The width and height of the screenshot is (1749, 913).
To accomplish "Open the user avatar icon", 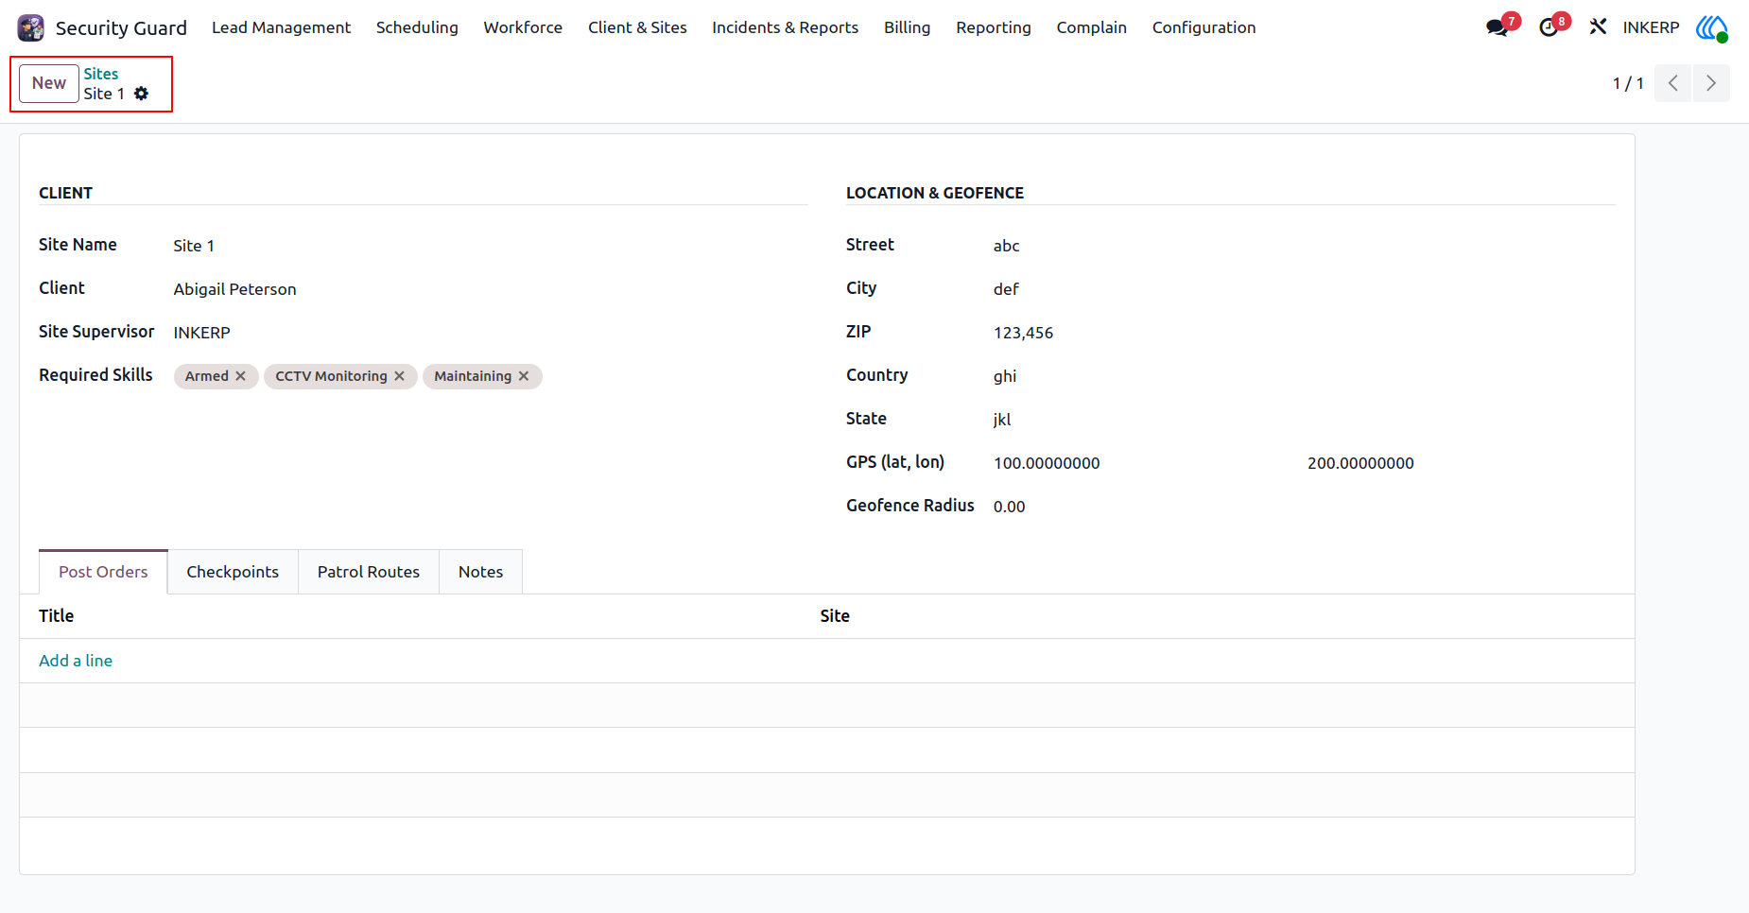I will 1712,27.
